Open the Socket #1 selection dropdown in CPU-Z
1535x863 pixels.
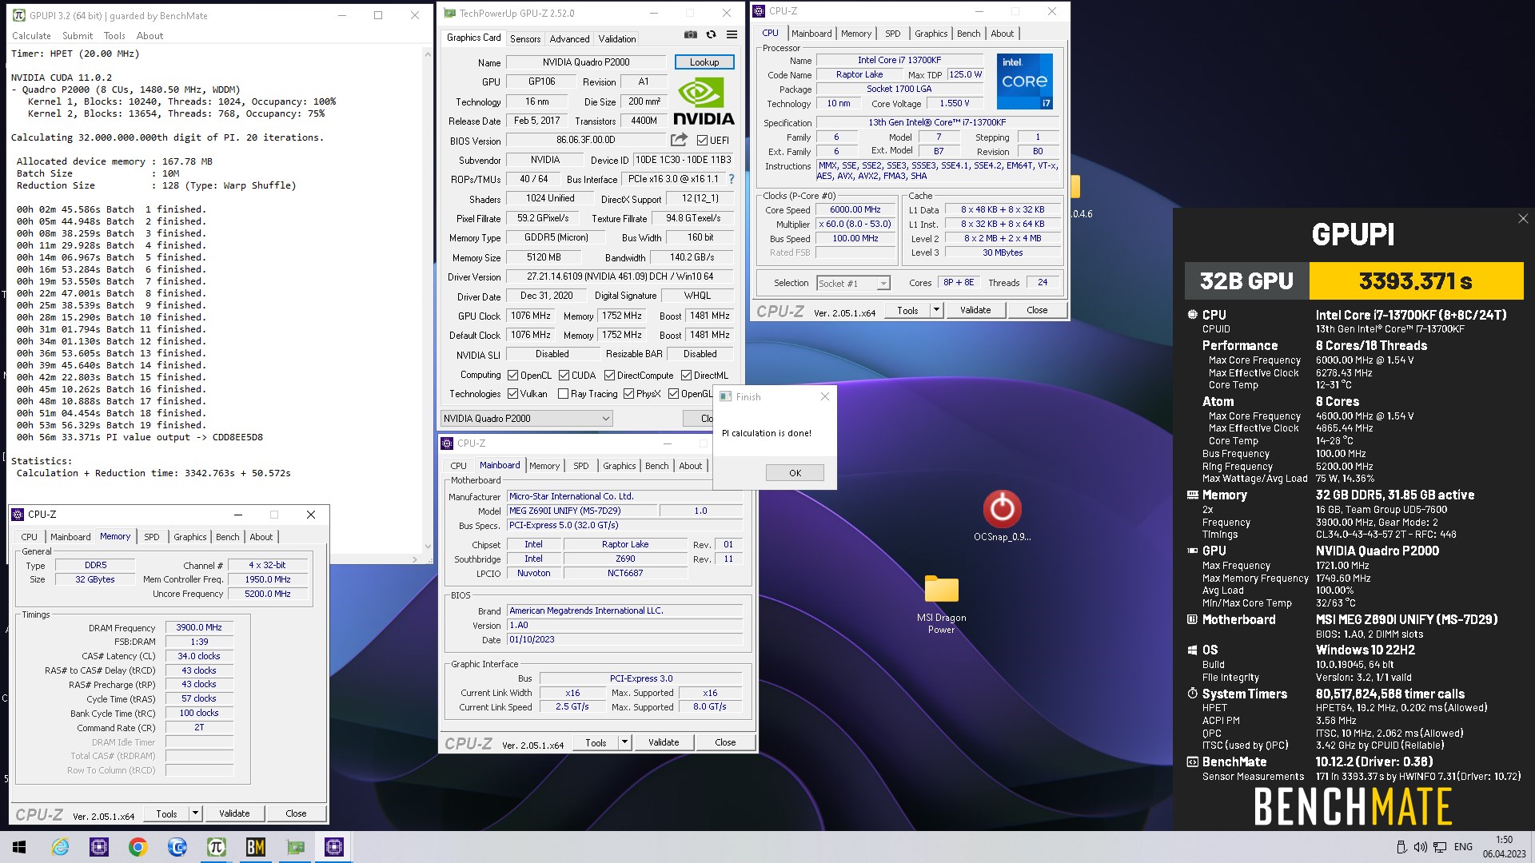click(853, 283)
